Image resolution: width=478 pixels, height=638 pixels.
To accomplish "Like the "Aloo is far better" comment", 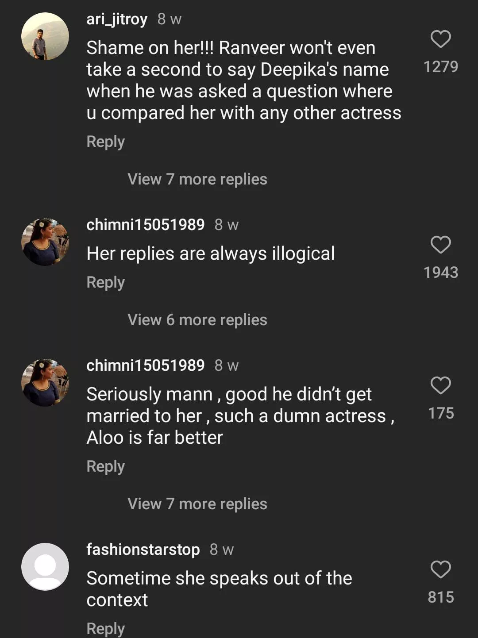I will (x=440, y=385).
